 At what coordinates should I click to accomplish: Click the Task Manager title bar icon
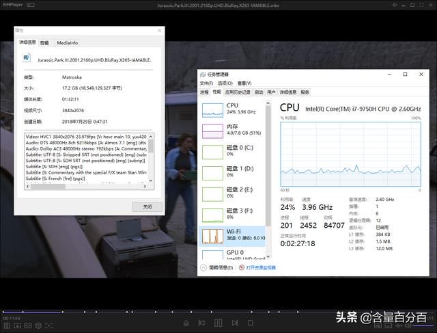pos(203,75)
